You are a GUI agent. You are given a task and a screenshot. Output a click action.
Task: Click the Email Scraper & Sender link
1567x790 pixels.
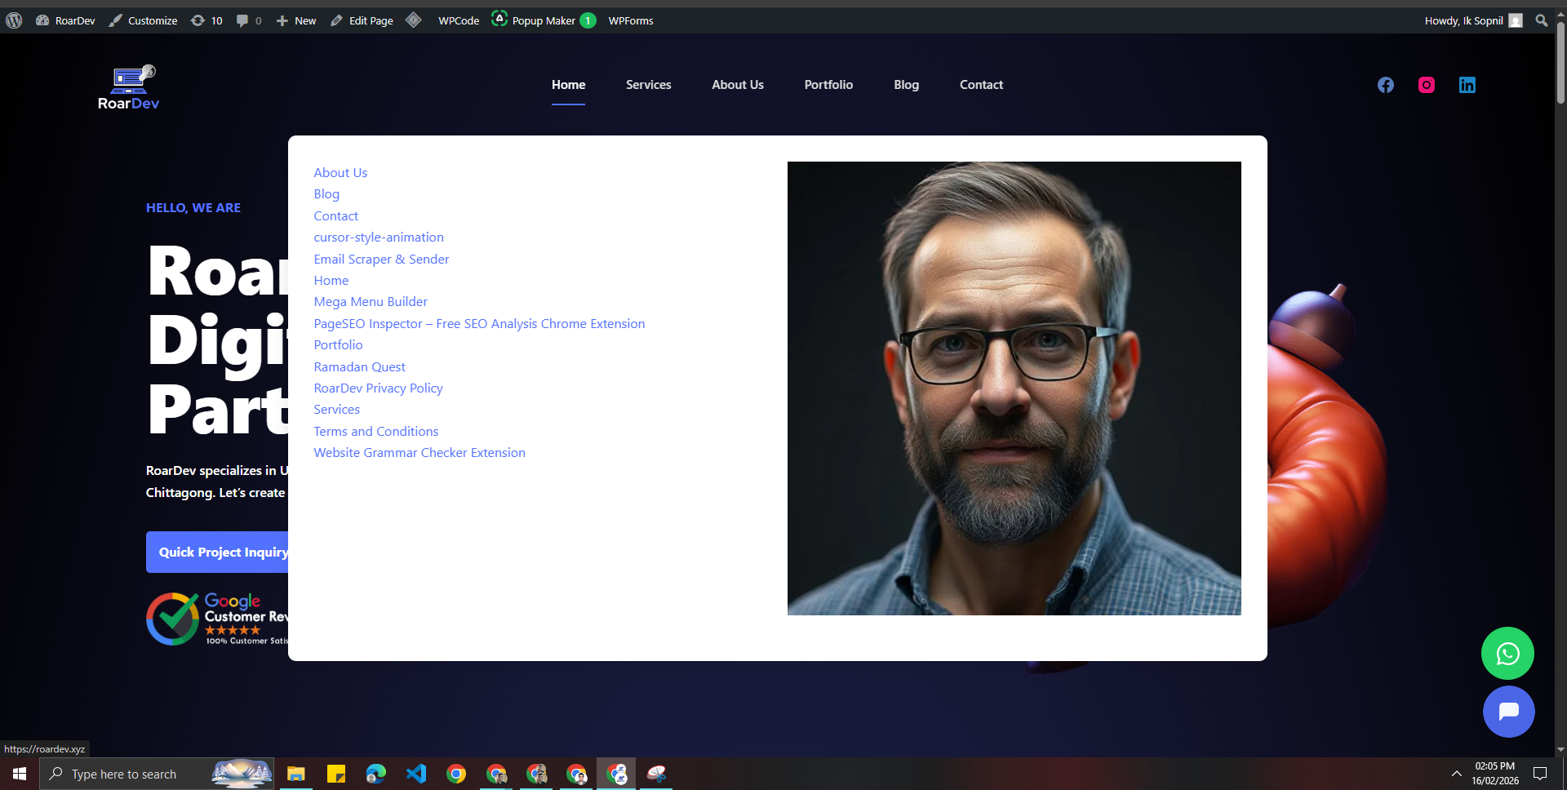click(381, 259)
